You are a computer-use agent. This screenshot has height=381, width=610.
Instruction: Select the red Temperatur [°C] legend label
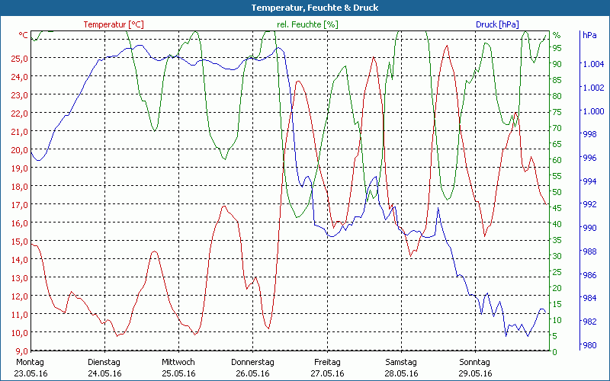point(113,24)
